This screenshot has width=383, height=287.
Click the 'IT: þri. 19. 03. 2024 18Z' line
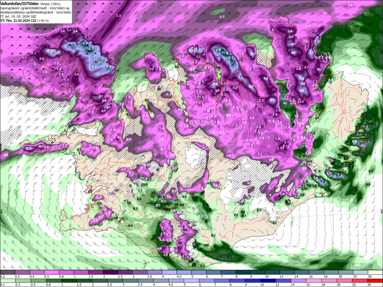point(18,16)
